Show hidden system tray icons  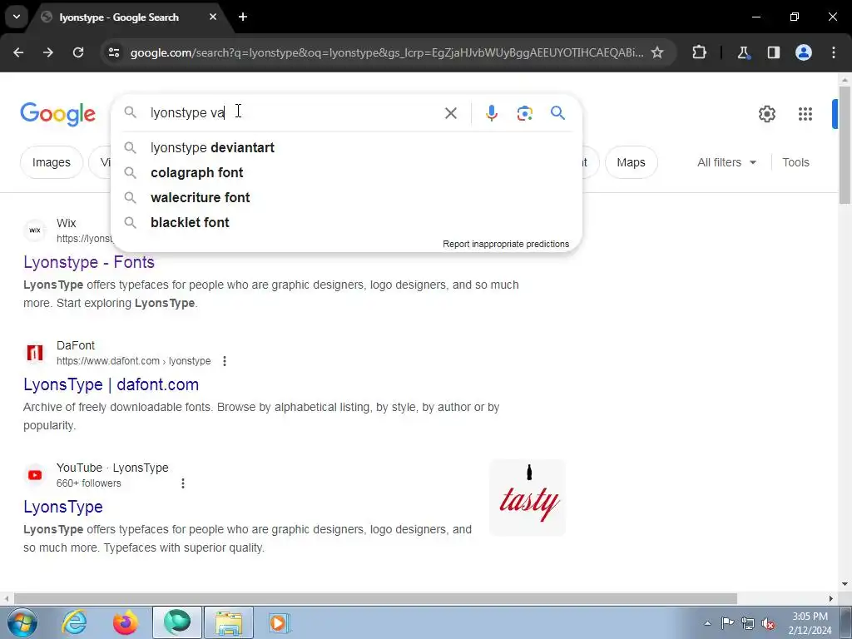[x=707, y=623]
